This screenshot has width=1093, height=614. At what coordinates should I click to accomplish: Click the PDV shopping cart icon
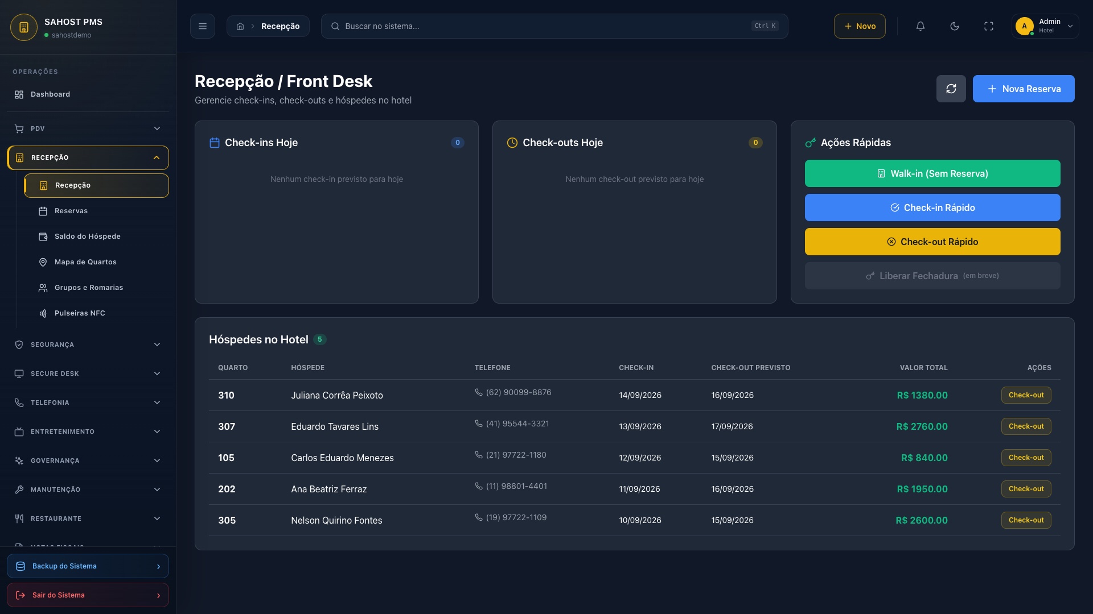(19, 128)
